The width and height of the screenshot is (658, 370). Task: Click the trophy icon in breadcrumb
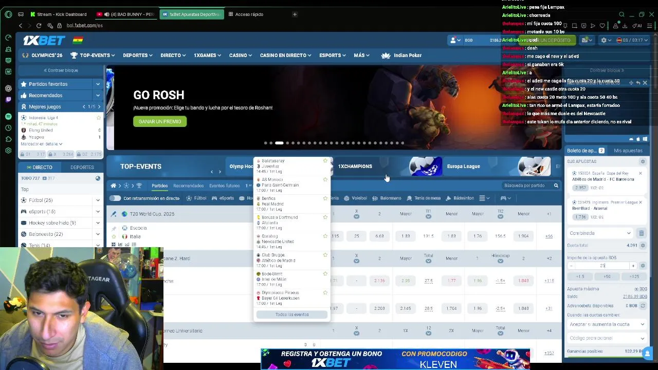(139, 186)
